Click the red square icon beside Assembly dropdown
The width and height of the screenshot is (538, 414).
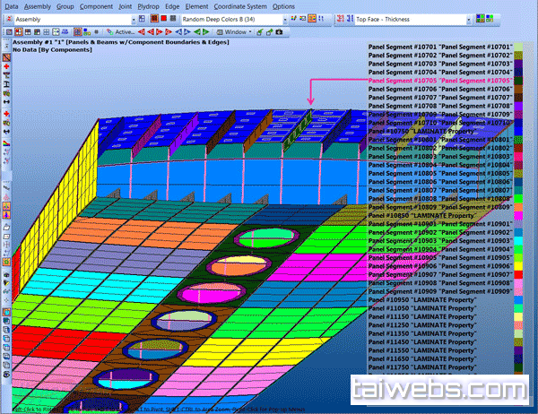(165, 18)
